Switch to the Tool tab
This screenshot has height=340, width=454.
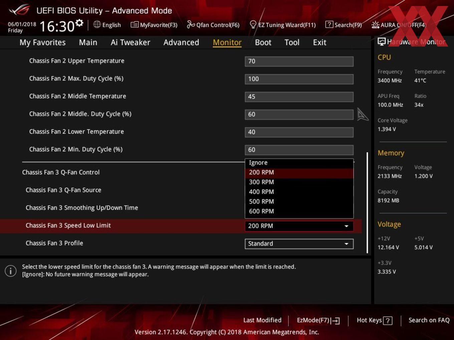coord(292,42)
